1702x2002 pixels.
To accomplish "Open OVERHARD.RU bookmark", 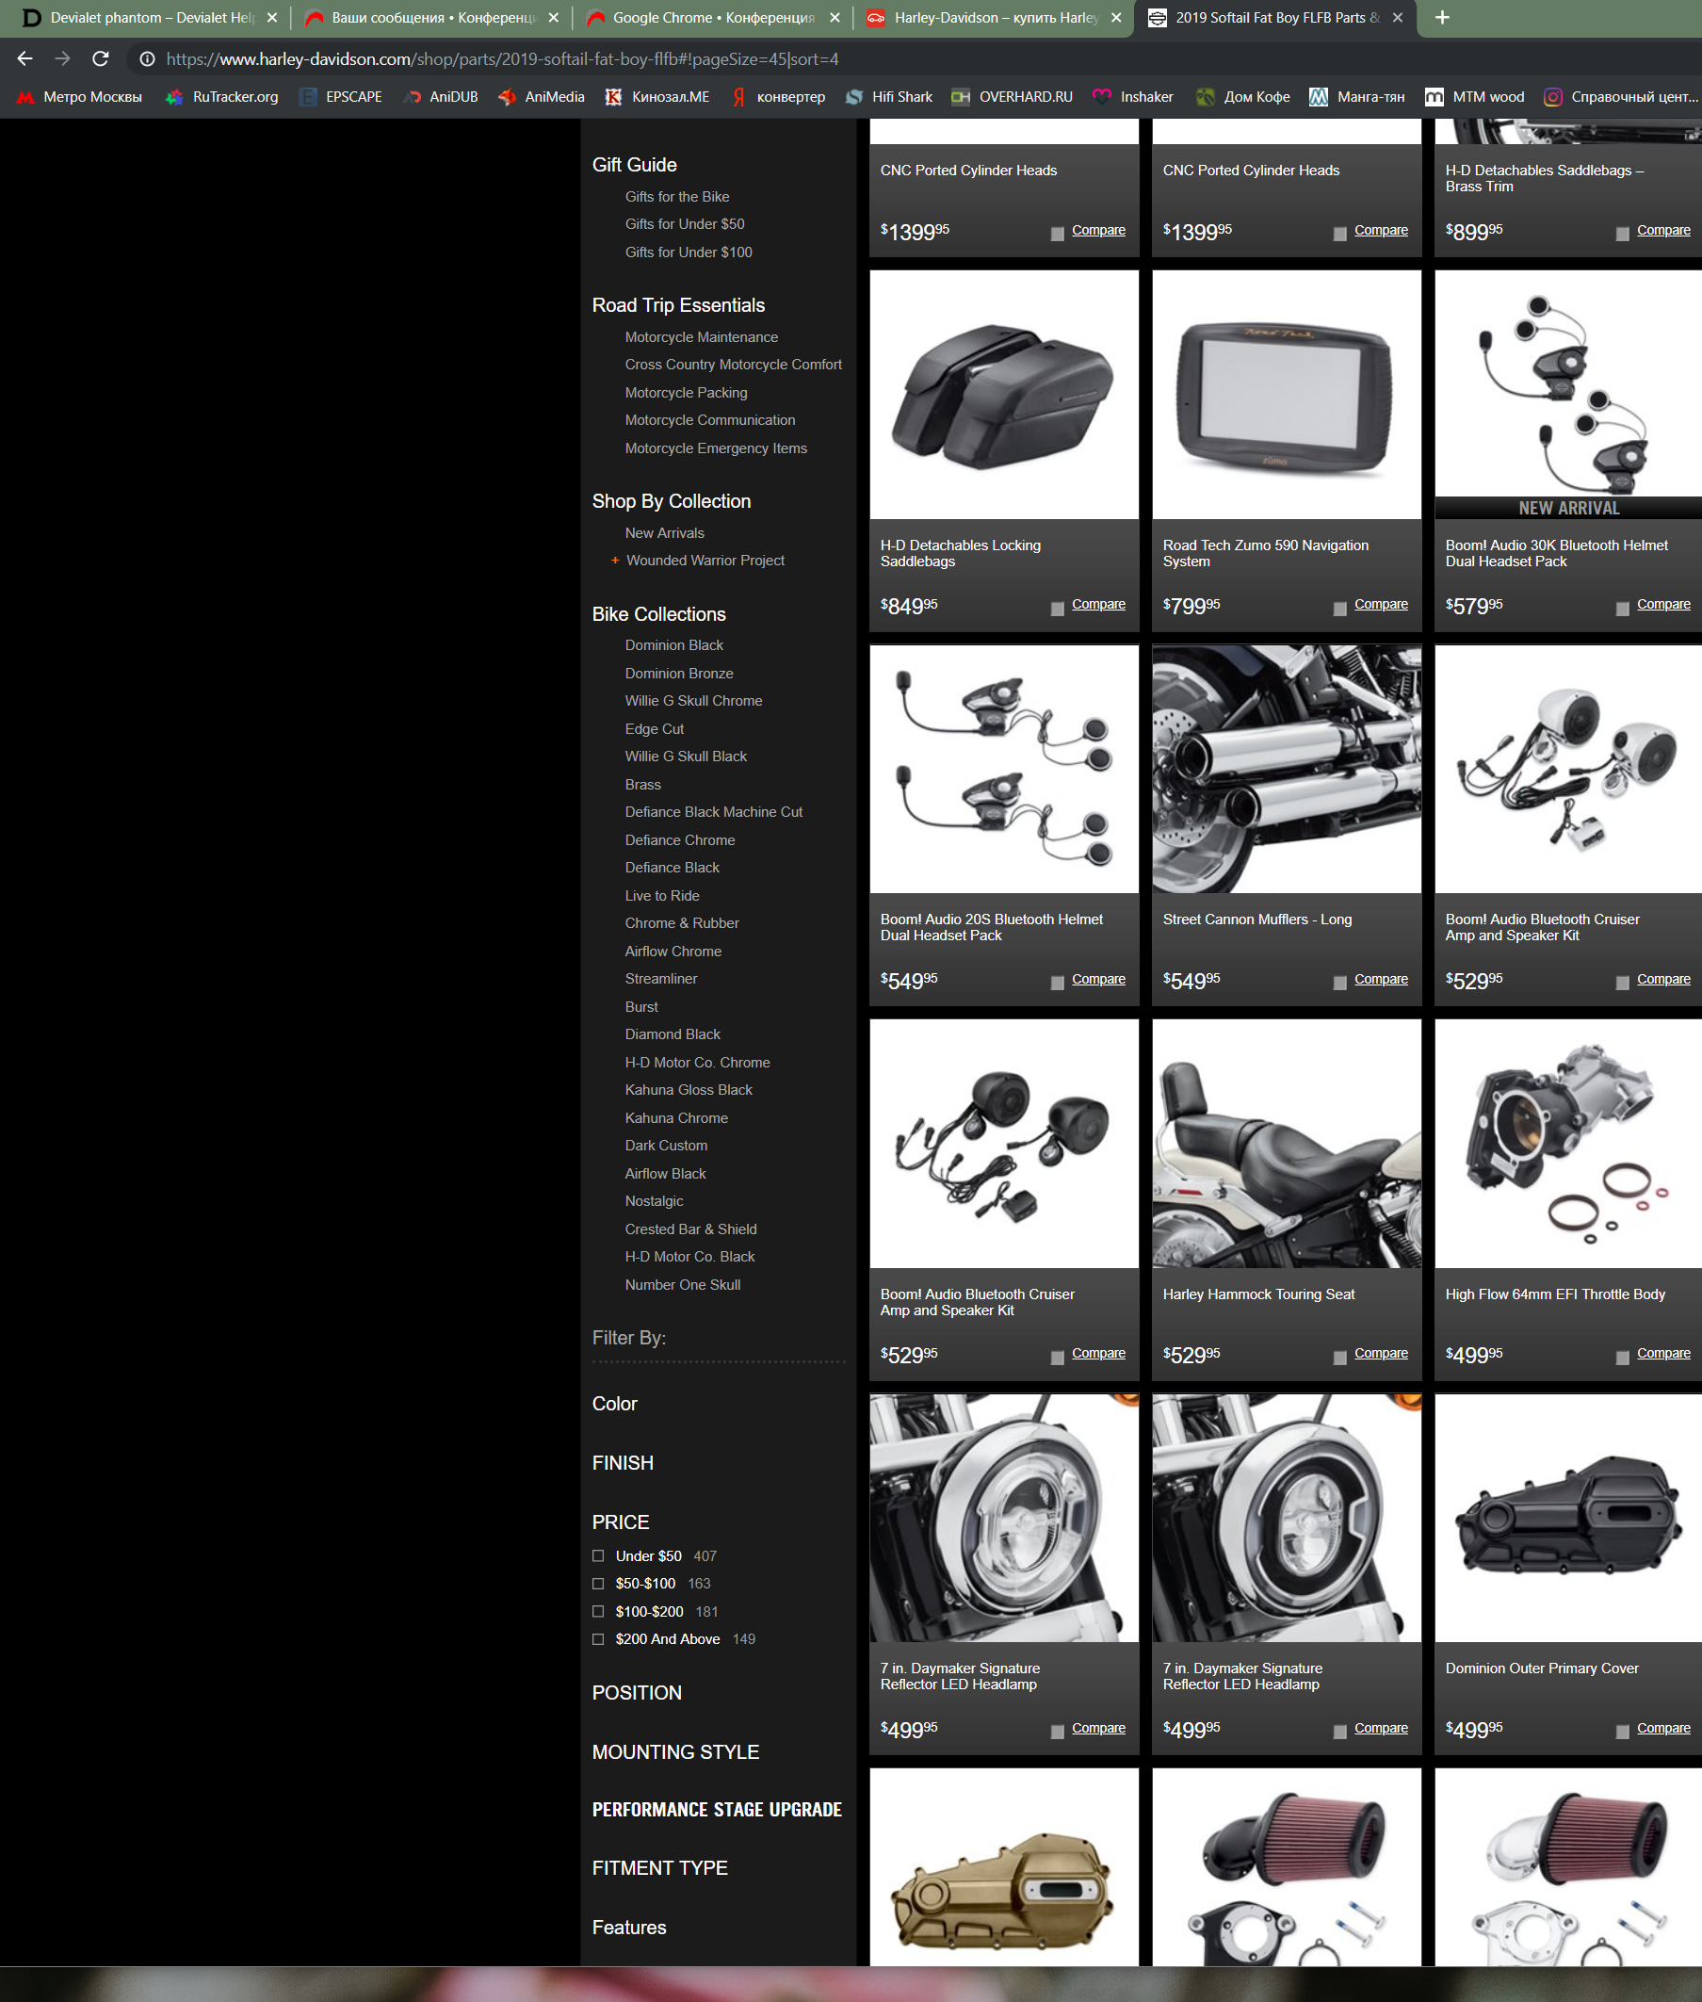I will (1013, 96).
